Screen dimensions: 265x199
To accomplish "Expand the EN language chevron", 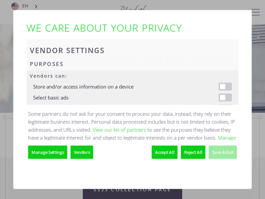I will coord(36,6).
